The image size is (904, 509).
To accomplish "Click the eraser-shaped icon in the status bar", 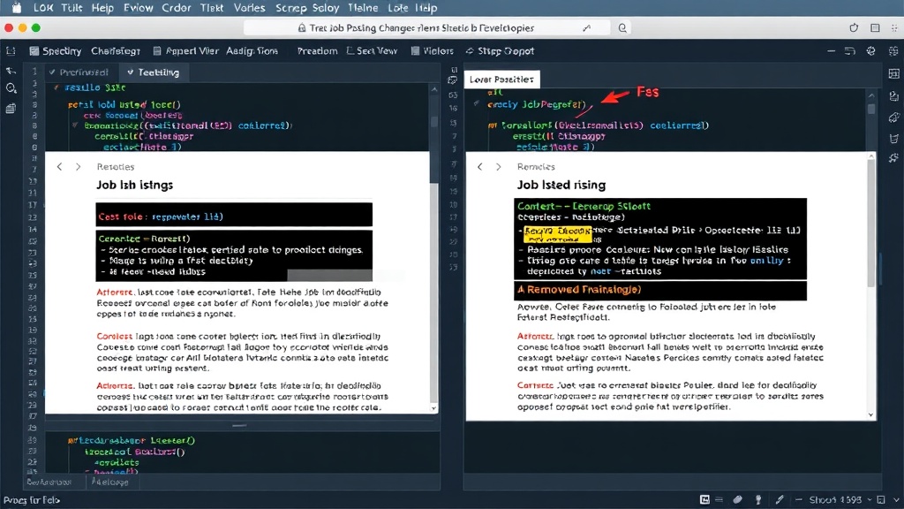I will coord(737,500).
